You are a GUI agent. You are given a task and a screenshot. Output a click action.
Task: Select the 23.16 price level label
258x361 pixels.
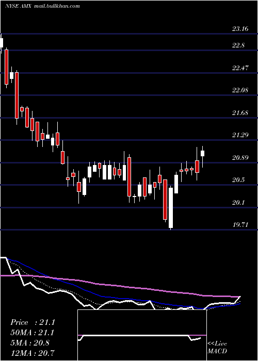click(240, 29)
